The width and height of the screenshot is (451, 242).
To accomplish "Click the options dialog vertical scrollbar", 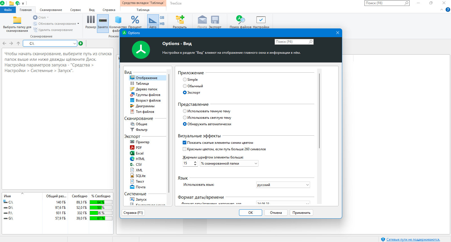I will click(319, 111).
